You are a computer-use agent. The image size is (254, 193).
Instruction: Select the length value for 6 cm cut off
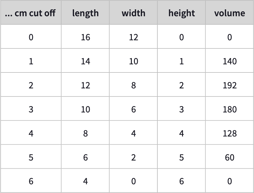pyautogui.click(x=85, y=181)
